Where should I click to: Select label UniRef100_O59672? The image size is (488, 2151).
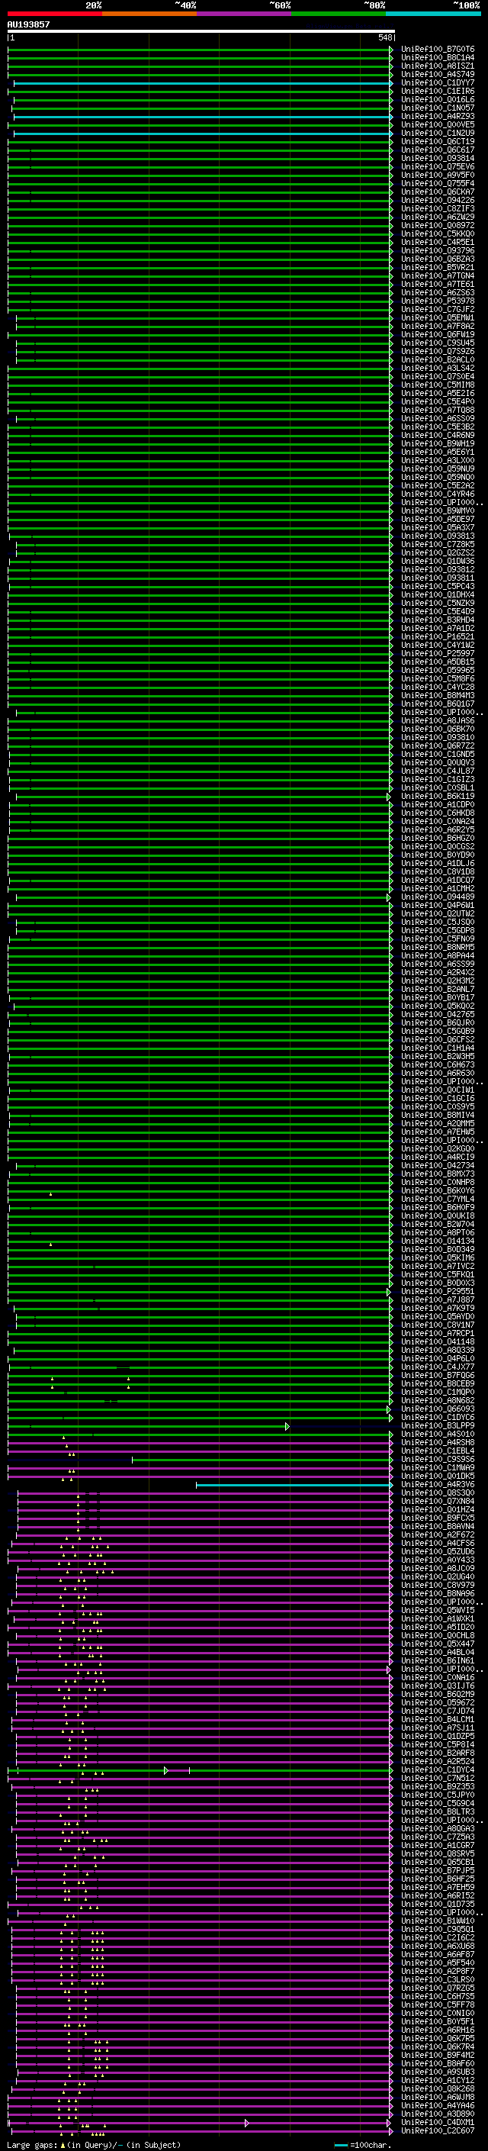pos(437,1702)
